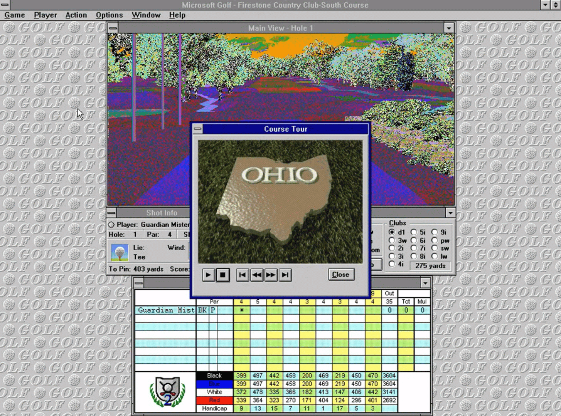This screenshot has height=416, width=561.
Task: Open the Help menu
Action: coord(177,15)
